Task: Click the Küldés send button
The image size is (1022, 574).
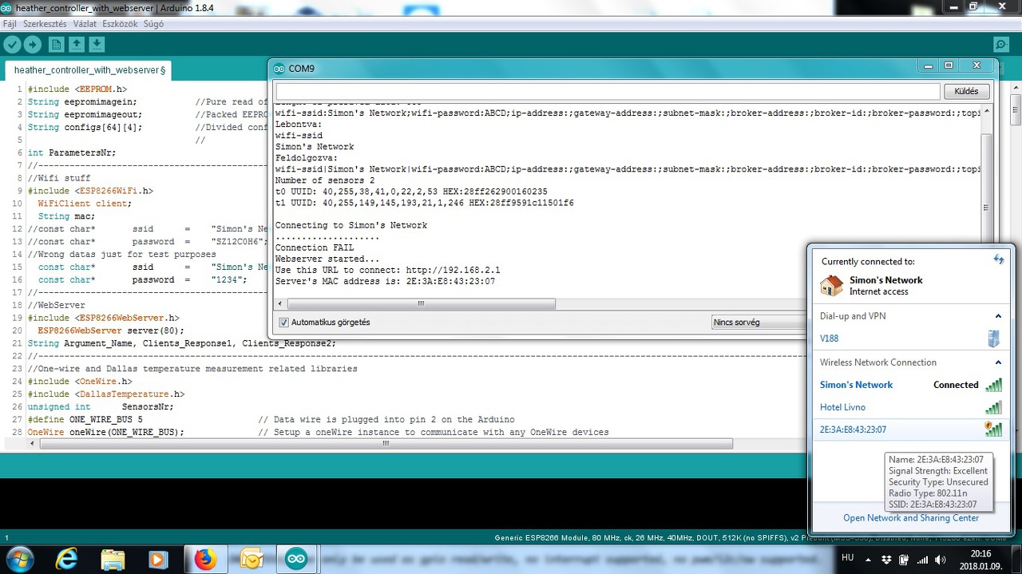Action: click(966, 91)
